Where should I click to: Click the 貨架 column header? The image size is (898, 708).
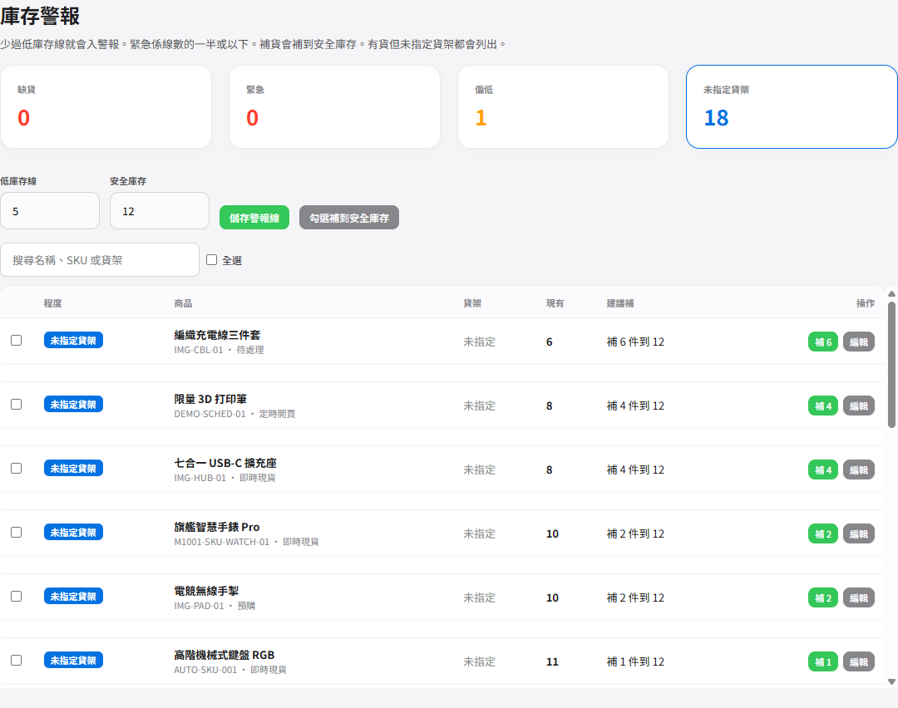472,303
